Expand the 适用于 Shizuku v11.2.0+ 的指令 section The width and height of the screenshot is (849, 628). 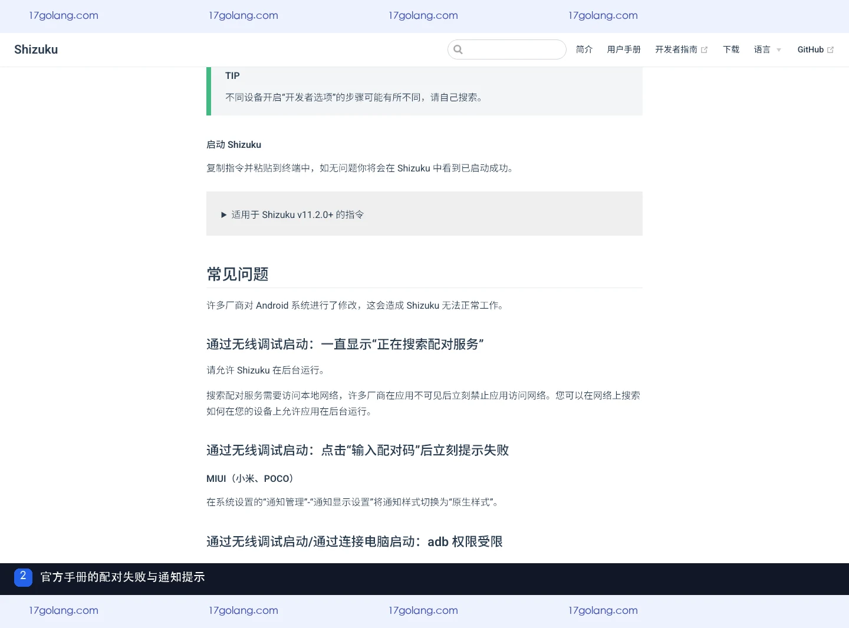pyautogui.click(x=292, y=214)
